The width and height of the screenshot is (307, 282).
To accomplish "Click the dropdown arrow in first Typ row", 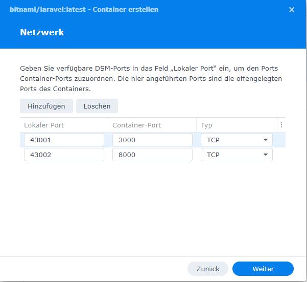I will coord(266,140).
